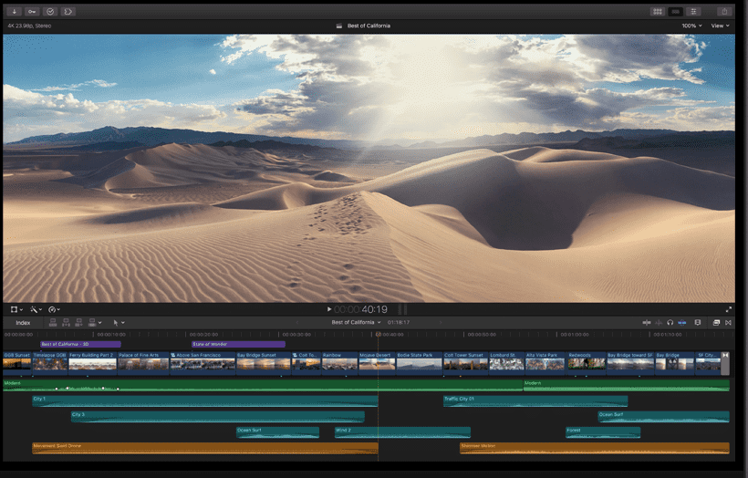
Task: Enter full screen viewer mode
Action: (729, 309)
